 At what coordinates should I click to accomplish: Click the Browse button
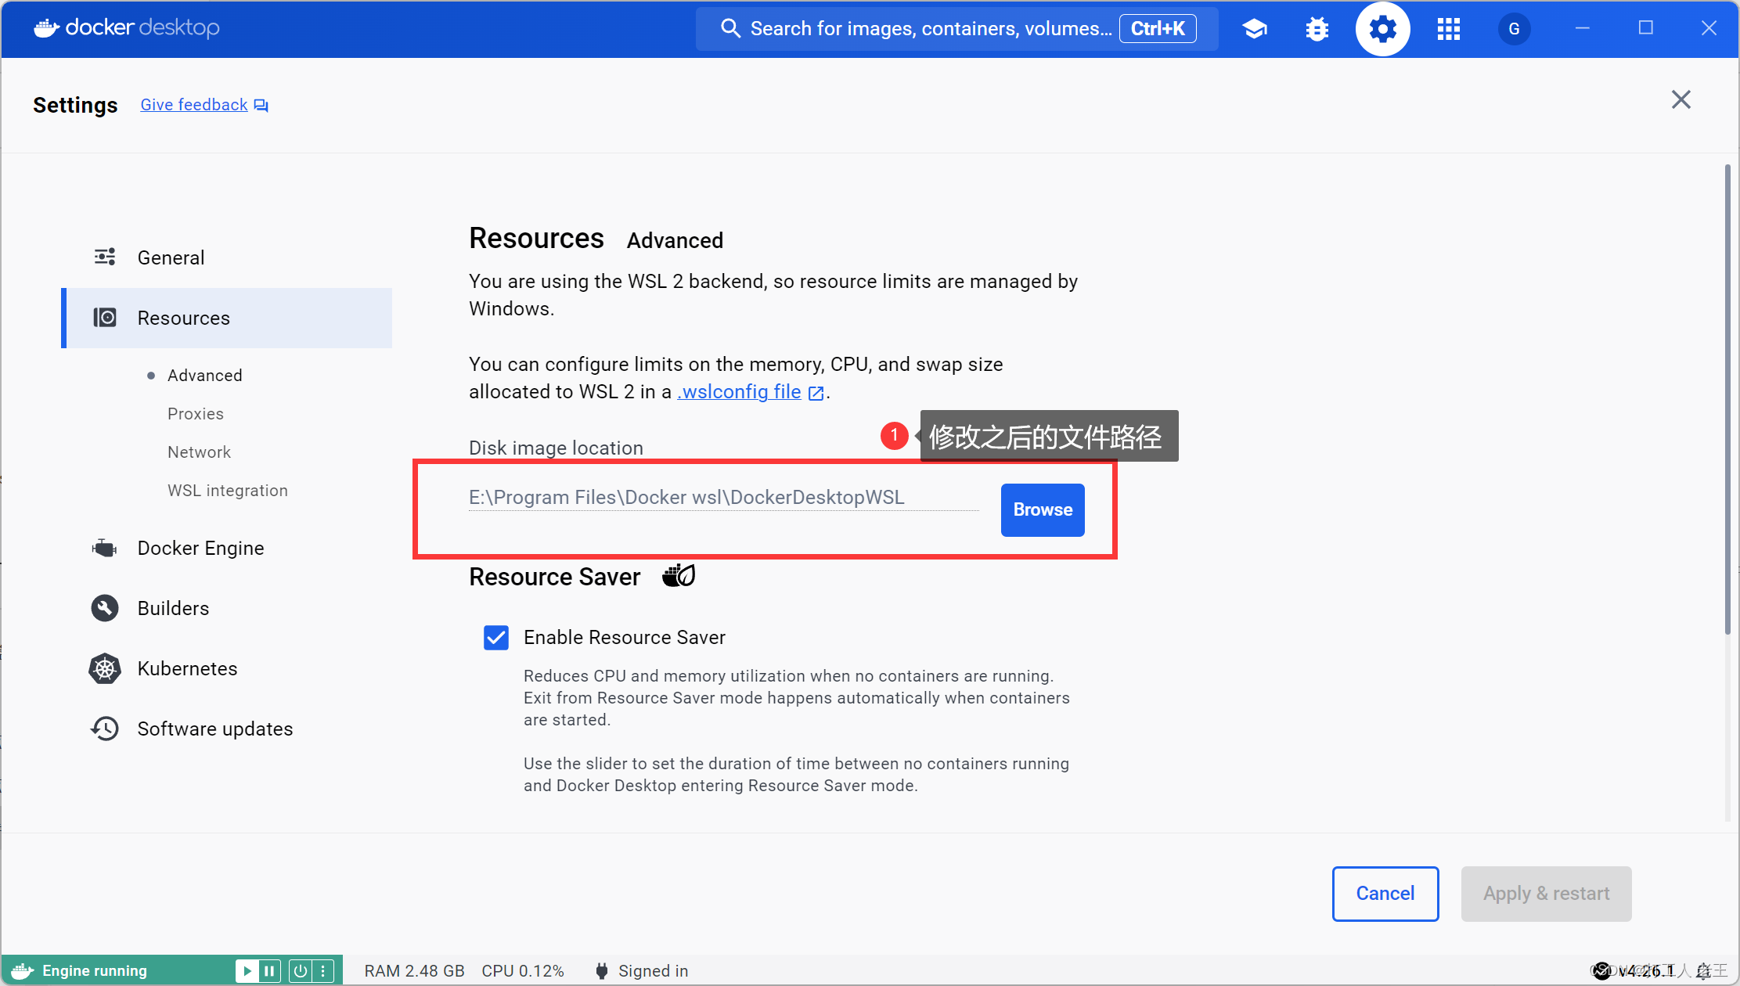pos(1043,509)
